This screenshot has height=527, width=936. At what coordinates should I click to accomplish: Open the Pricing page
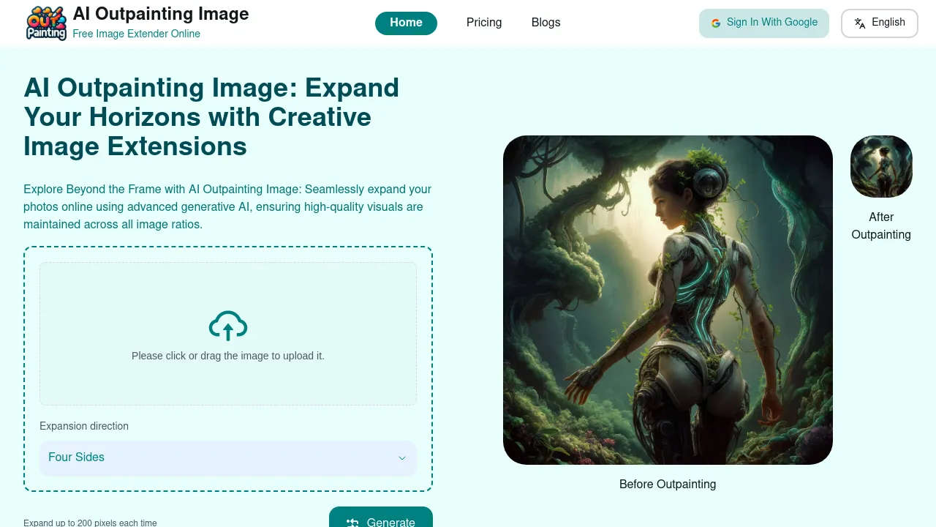coord(484,23)
